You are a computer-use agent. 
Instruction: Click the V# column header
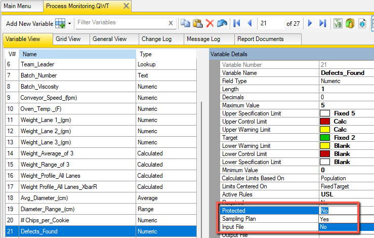tap(12, 54)
